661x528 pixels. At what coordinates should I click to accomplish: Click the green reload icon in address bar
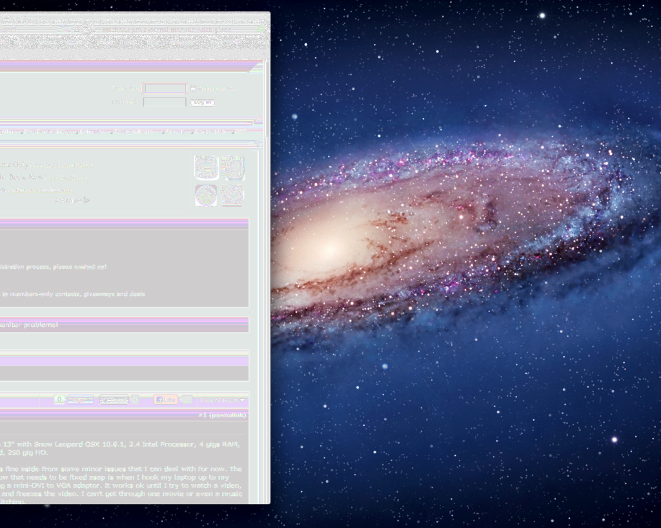[261, 30]
